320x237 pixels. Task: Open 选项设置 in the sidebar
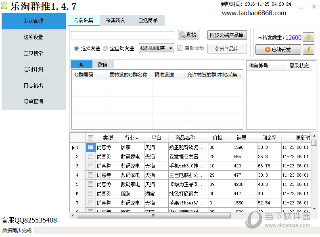[33, 37]
